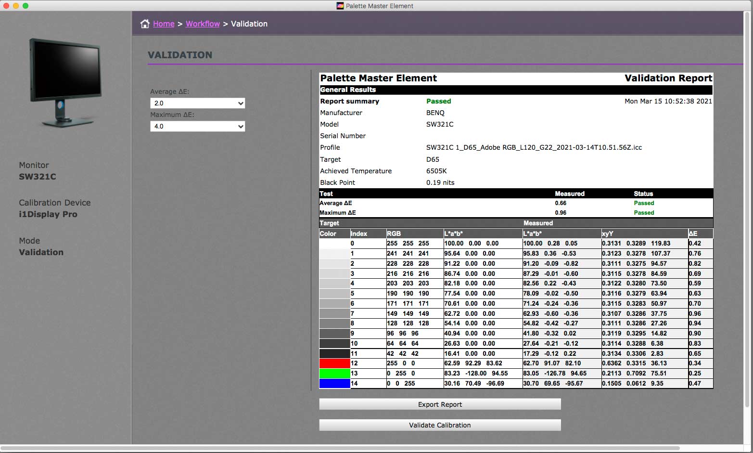The image size is (753, 453).
Task: Click the Validate Calibration button
Action: [440, 425]
